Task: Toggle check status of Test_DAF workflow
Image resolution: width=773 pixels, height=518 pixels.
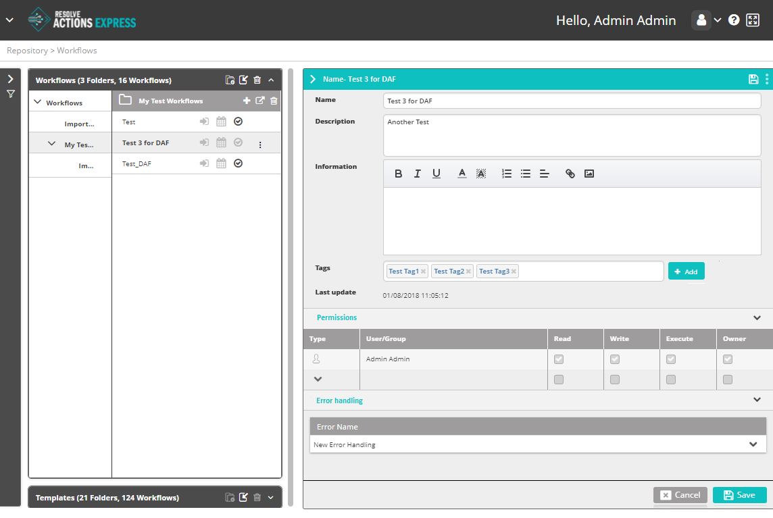Action: point(238,163)
